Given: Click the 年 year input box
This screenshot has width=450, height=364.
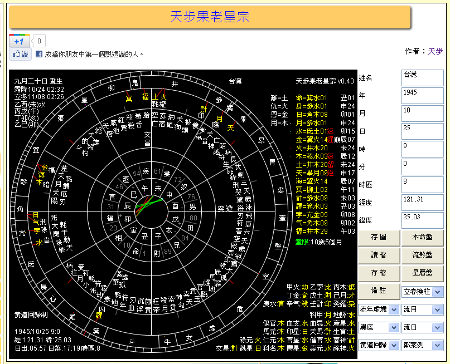Looking at the screenshot, I should pos(422,96).
